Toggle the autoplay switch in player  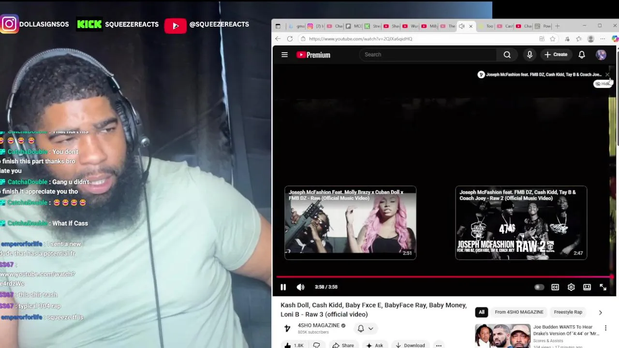539,287
